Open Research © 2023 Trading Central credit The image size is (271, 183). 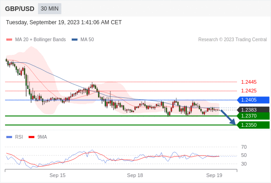(232, 40)
